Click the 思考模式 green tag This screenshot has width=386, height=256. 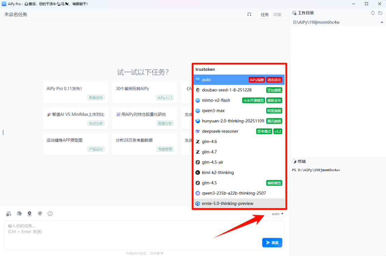(x=264, y=132)
